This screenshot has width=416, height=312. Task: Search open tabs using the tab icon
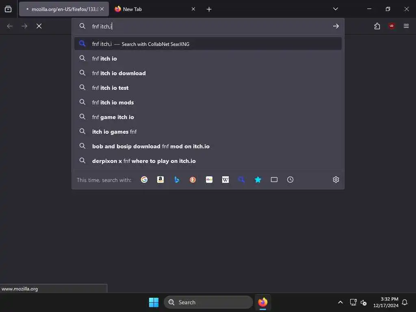274,180
